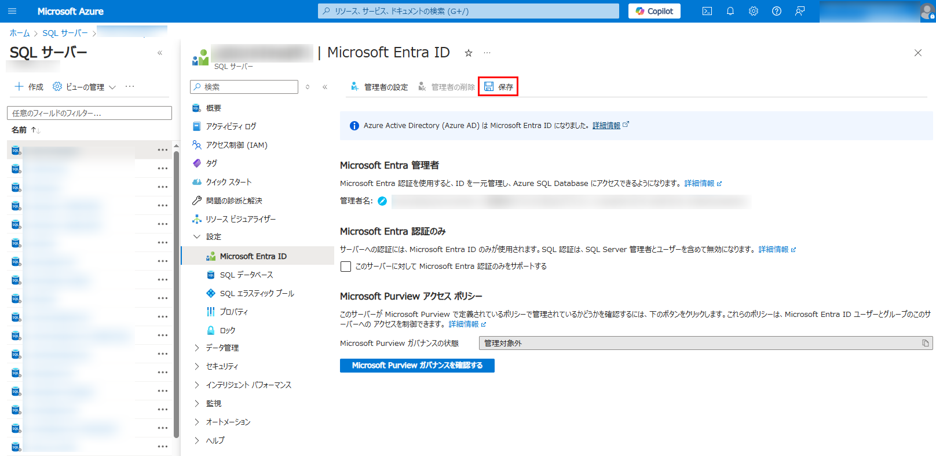Favorite this page with the star icon
Screen dimensions: 936x456
click(x=469, y=53)
